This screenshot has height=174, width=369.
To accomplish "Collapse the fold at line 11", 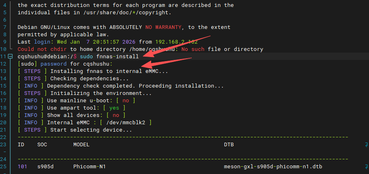I will click(x=10, y=56).
